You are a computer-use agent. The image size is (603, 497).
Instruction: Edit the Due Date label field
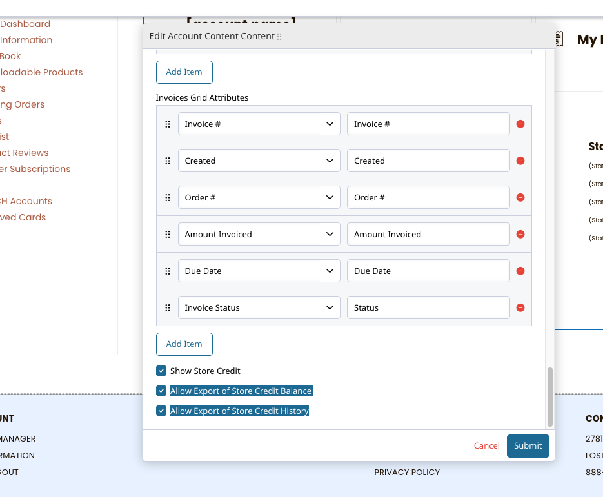[428, 271]
